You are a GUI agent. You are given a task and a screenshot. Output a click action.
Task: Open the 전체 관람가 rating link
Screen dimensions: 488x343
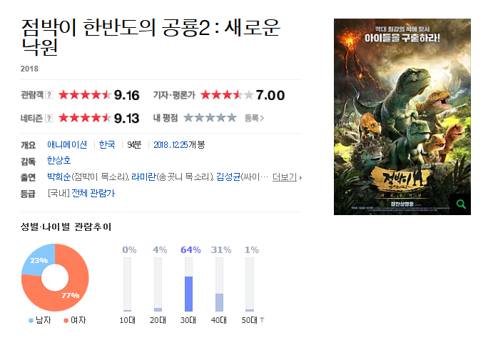(x=93, y=194)
